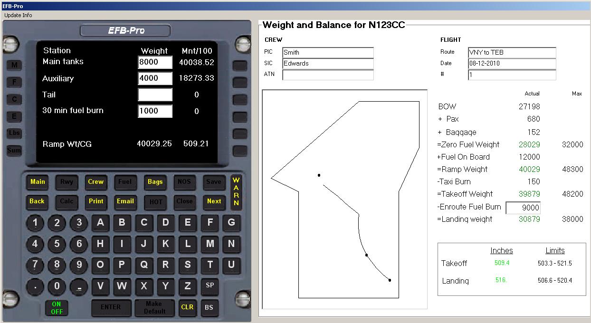Screen dimensions: 591x323
Task: Click the Landing weight value 30879
Action: tap(529, 219)
